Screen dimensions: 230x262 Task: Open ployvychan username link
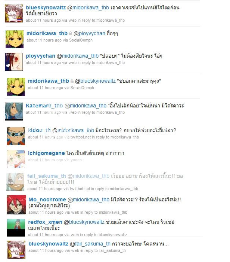[x=40, y=56]
